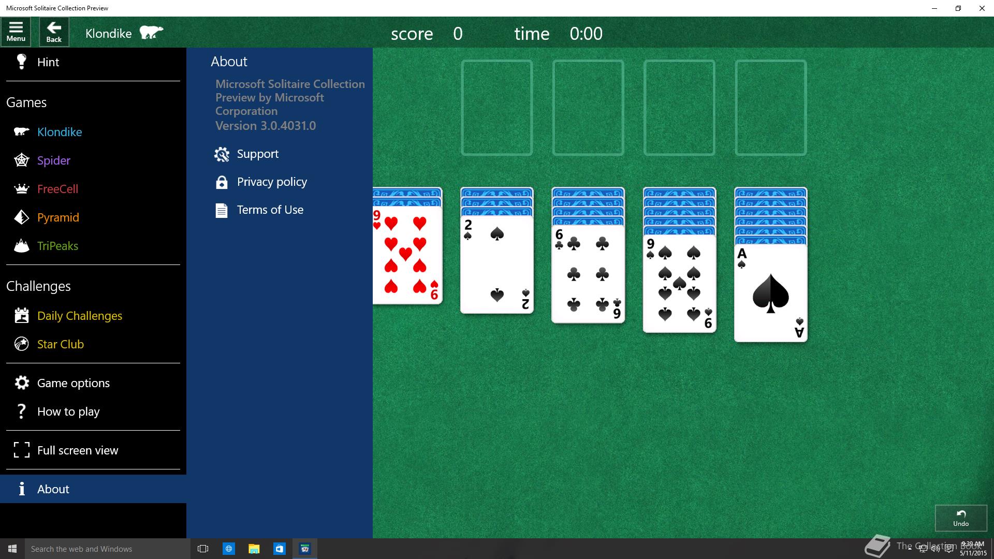The image size is (994, 559).
Task: Click the How to play question mark
Action: tap(21, 411)
